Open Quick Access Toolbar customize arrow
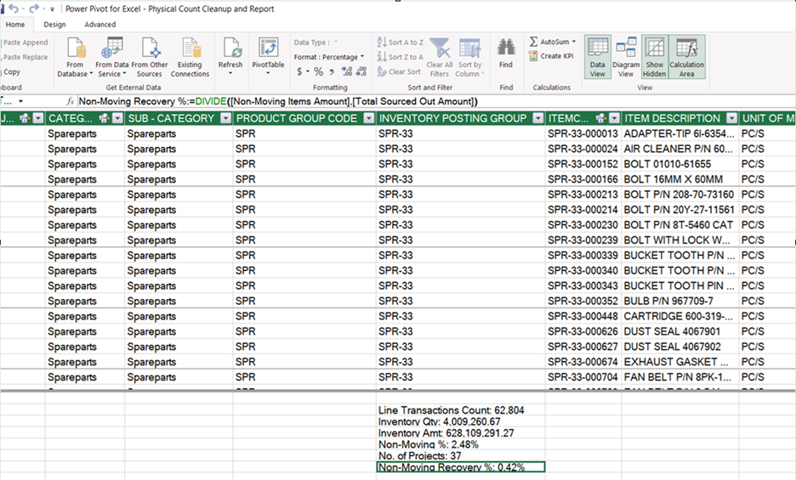The height and width of the screenshot is (480, 796). (x=52, y=9)
